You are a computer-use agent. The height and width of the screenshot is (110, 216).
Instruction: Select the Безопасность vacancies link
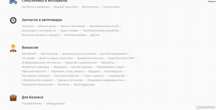tap(50, 54)
